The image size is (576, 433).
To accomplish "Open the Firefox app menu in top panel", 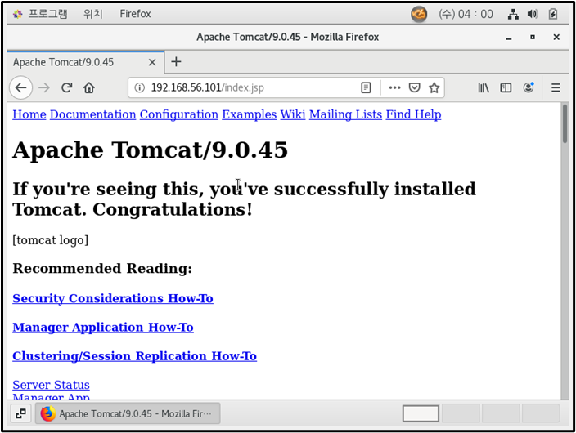I will tap(135, 14).
